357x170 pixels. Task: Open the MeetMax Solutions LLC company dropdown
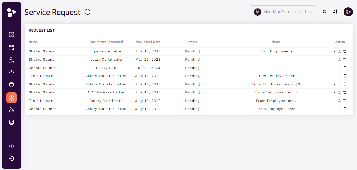click(283, 12)
